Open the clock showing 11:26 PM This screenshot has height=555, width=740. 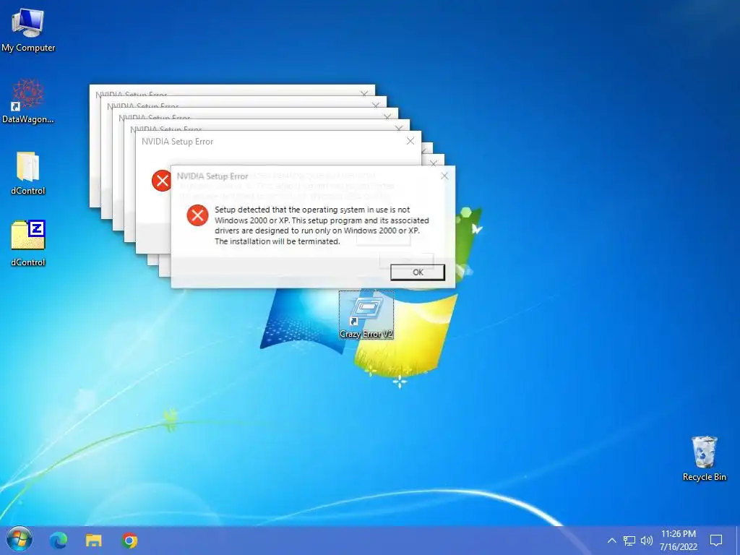(x=678, y=541)
